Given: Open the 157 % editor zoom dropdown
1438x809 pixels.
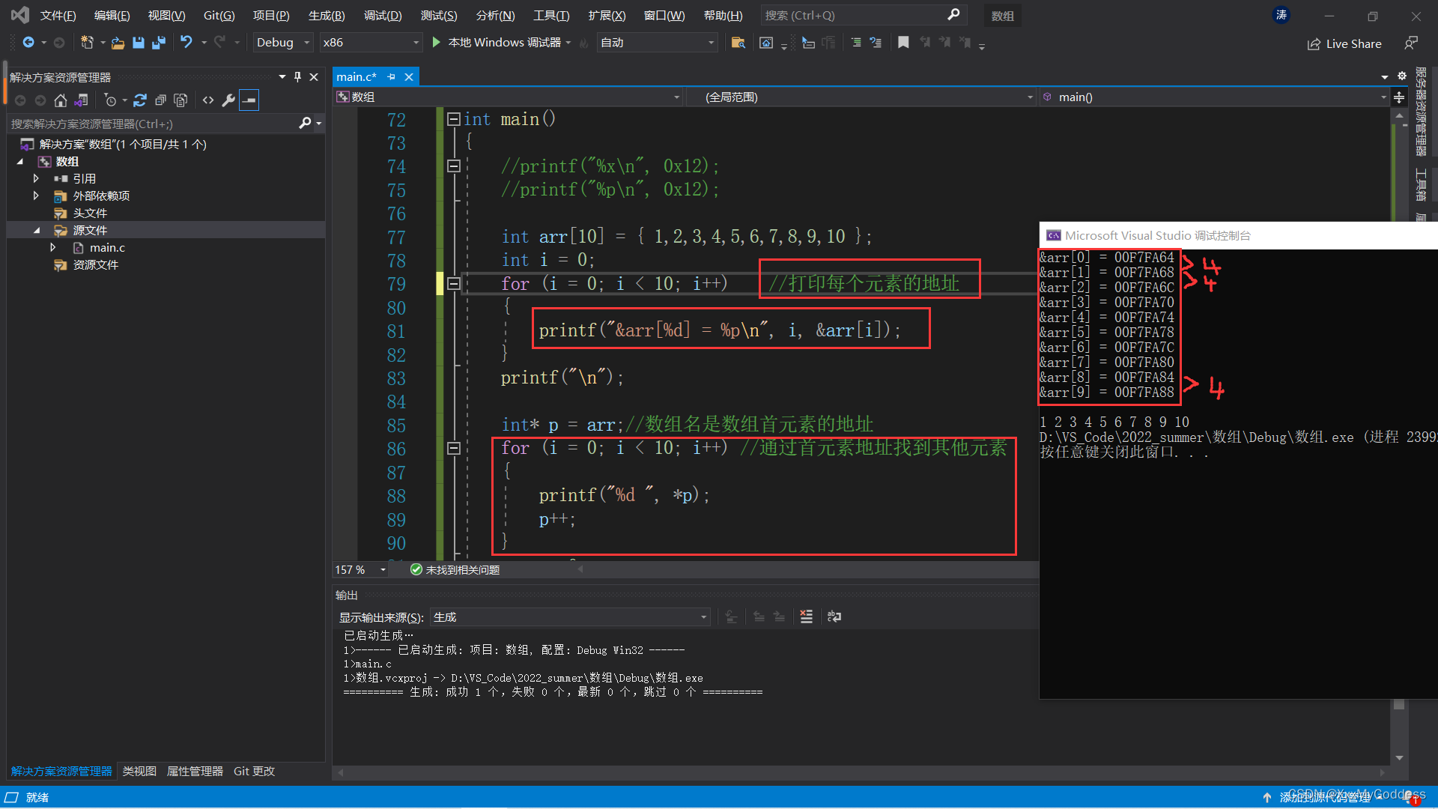Looking at the screenshot, I should point(383,570).
